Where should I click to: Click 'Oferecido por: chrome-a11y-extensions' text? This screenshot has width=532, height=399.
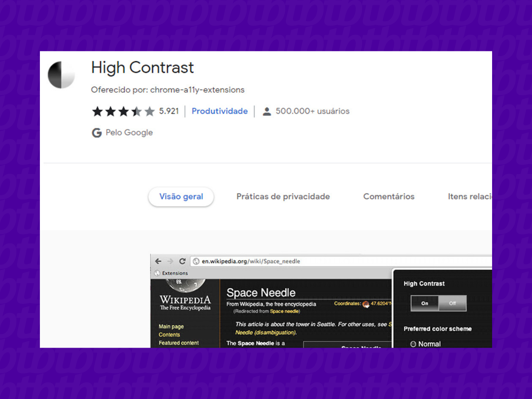[x=168, y=90]
